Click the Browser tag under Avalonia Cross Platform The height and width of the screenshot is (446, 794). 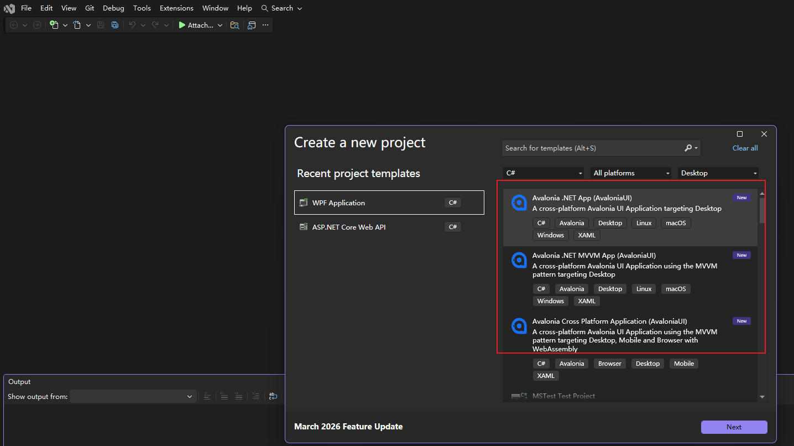pyautogui.click(x=610, y=364)
